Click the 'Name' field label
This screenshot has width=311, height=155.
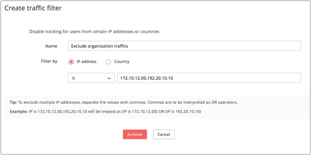51,46
